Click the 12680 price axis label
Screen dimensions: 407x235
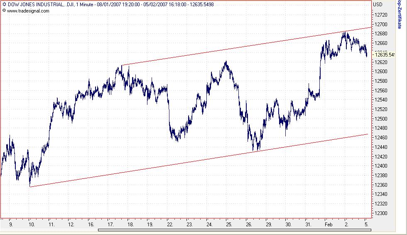(381, 34)
